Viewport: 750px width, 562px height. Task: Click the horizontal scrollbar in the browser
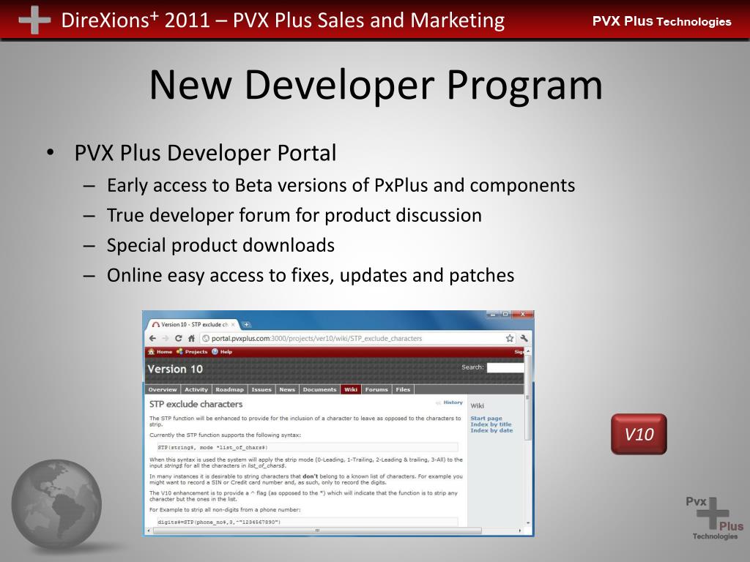[317, 531]
